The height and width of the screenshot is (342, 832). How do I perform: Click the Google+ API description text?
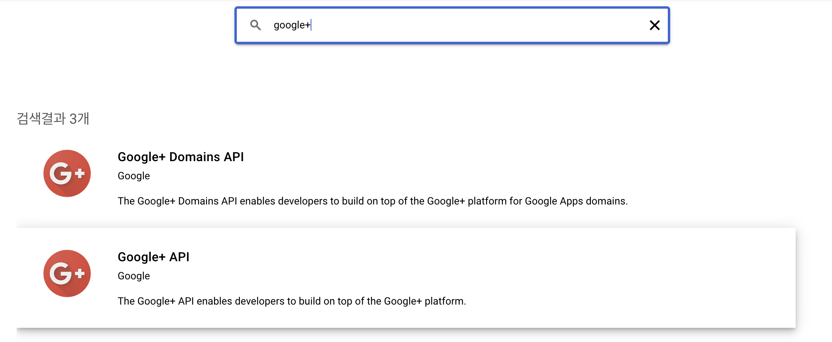[x=292, y=301]
